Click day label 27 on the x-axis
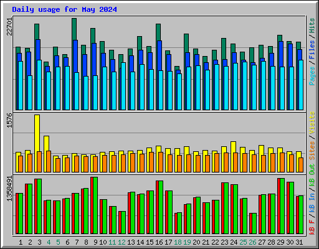The image size is (319, 249). 262,242
